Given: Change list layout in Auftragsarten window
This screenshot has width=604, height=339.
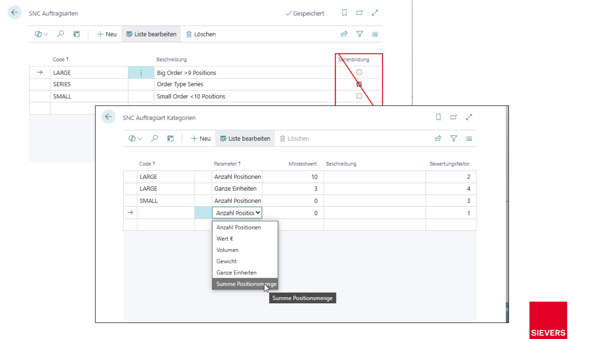Looking at the screenshot, I should point(375,34).
